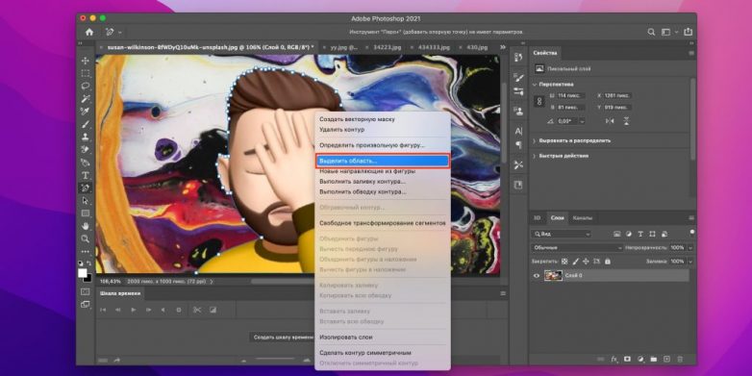Click the Flip horizontal icon in Properties
This screenshot has height=376, width=752.
tap(610, 121)
